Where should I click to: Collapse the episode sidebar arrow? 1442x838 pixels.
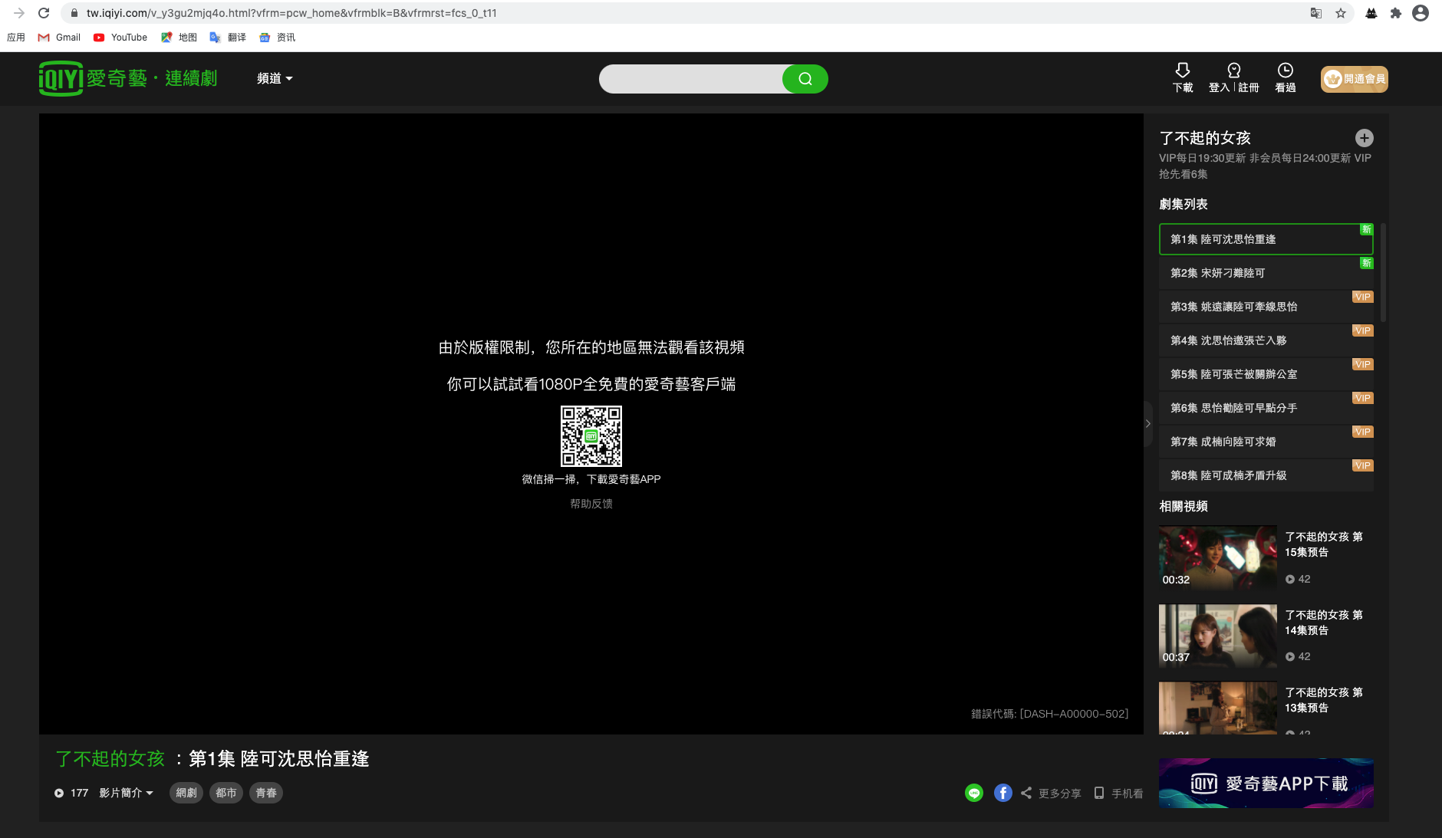pos(1148,423)
